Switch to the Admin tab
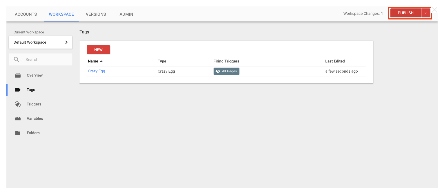440x188 pixels. click(x=126, y=14)
